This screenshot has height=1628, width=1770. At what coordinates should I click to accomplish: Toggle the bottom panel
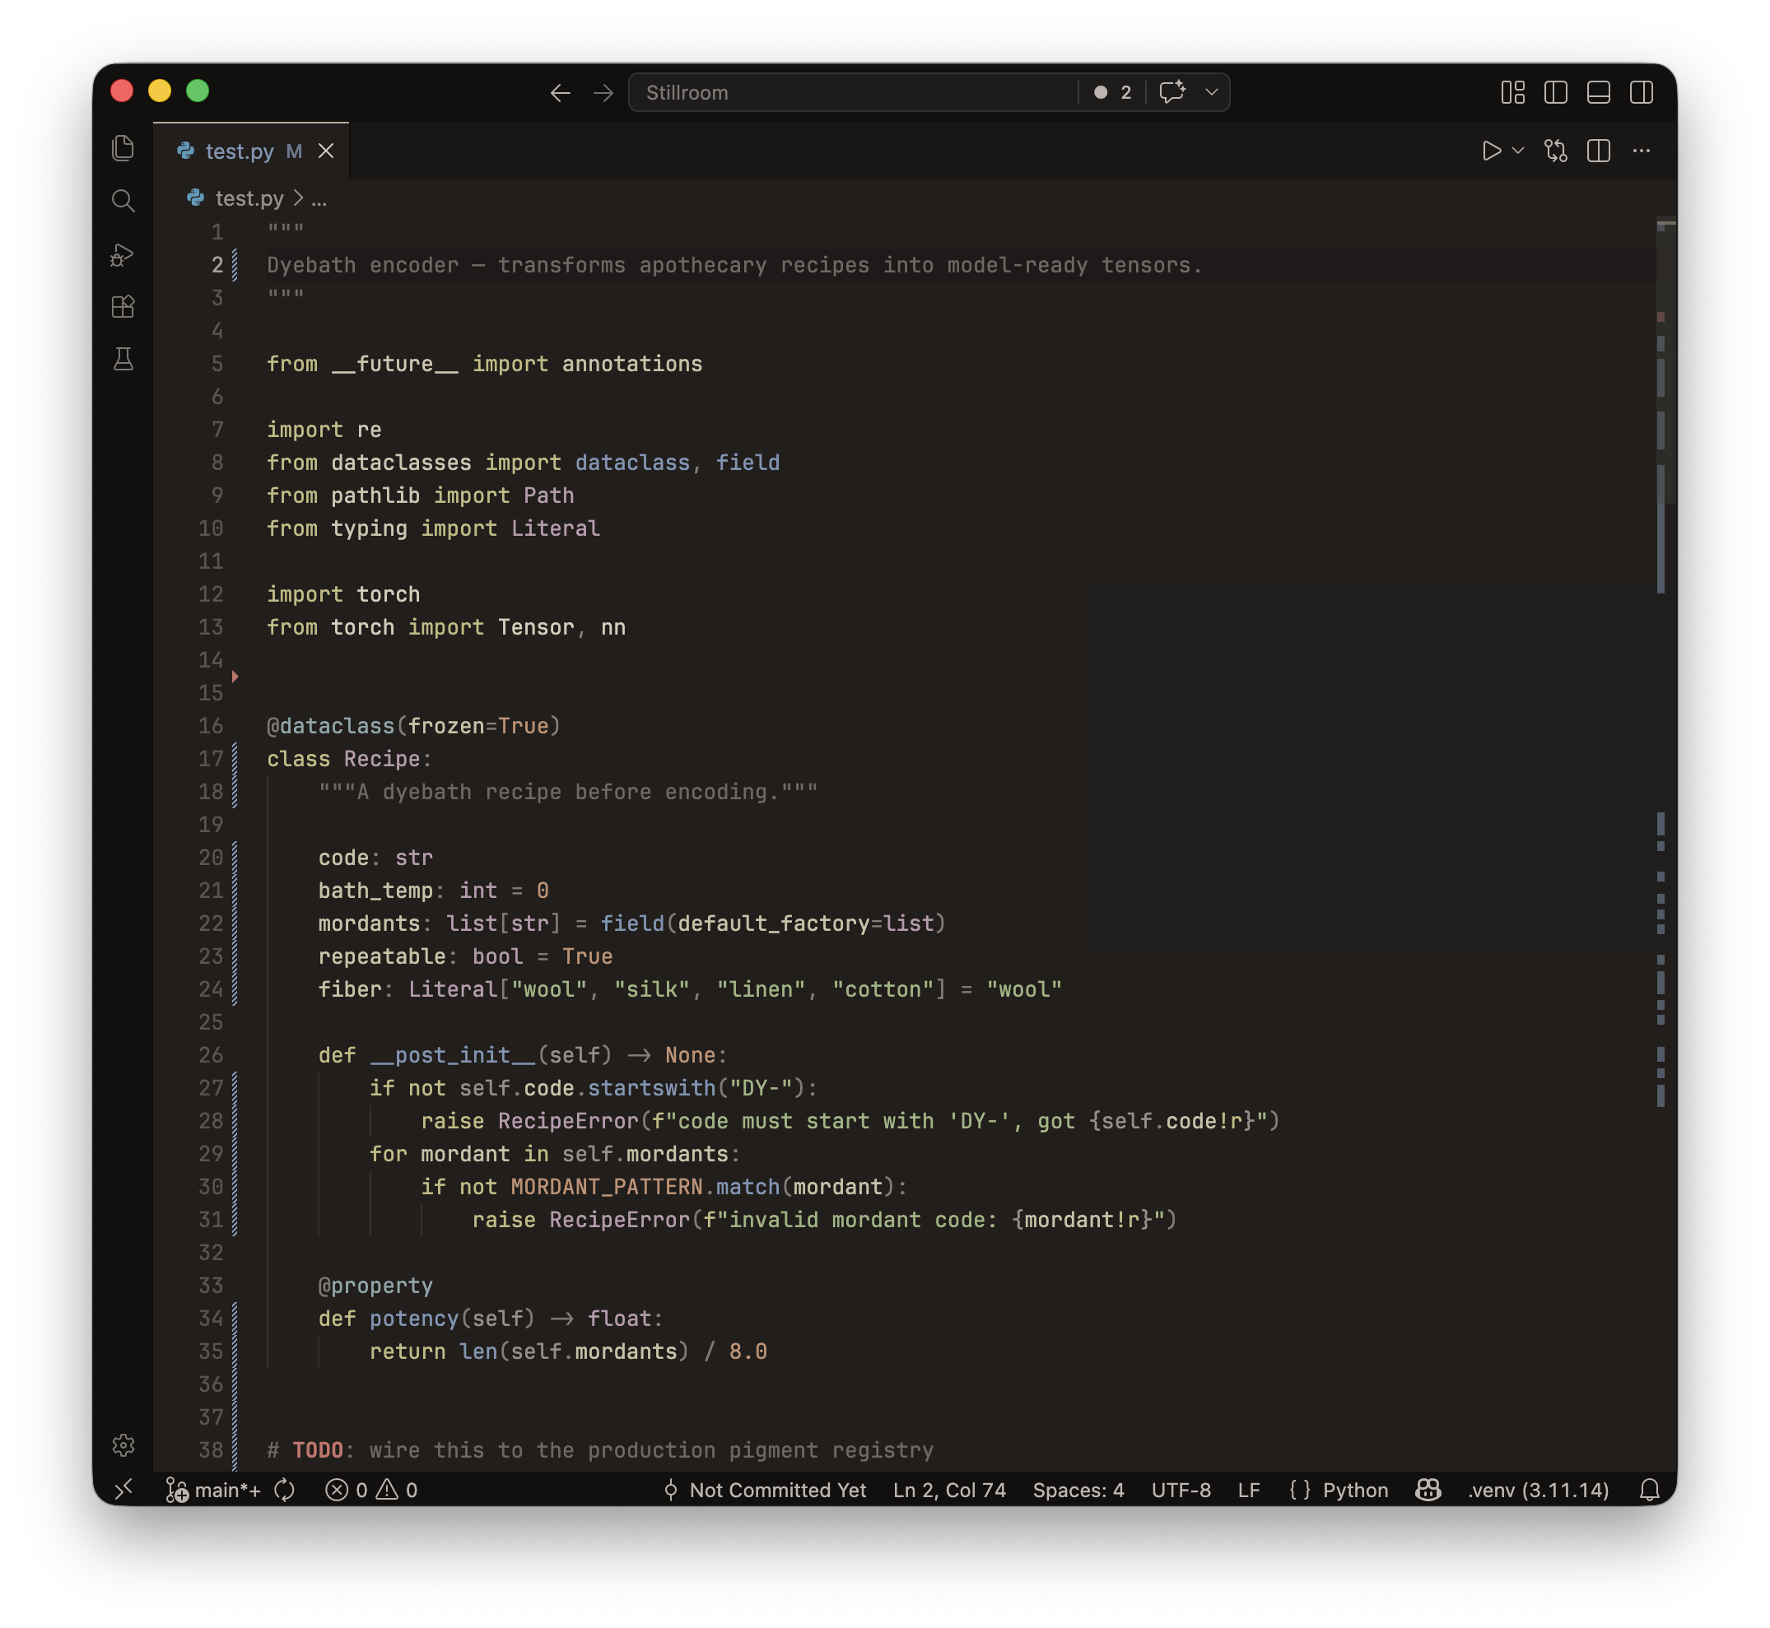click(x=1598, y=92)
